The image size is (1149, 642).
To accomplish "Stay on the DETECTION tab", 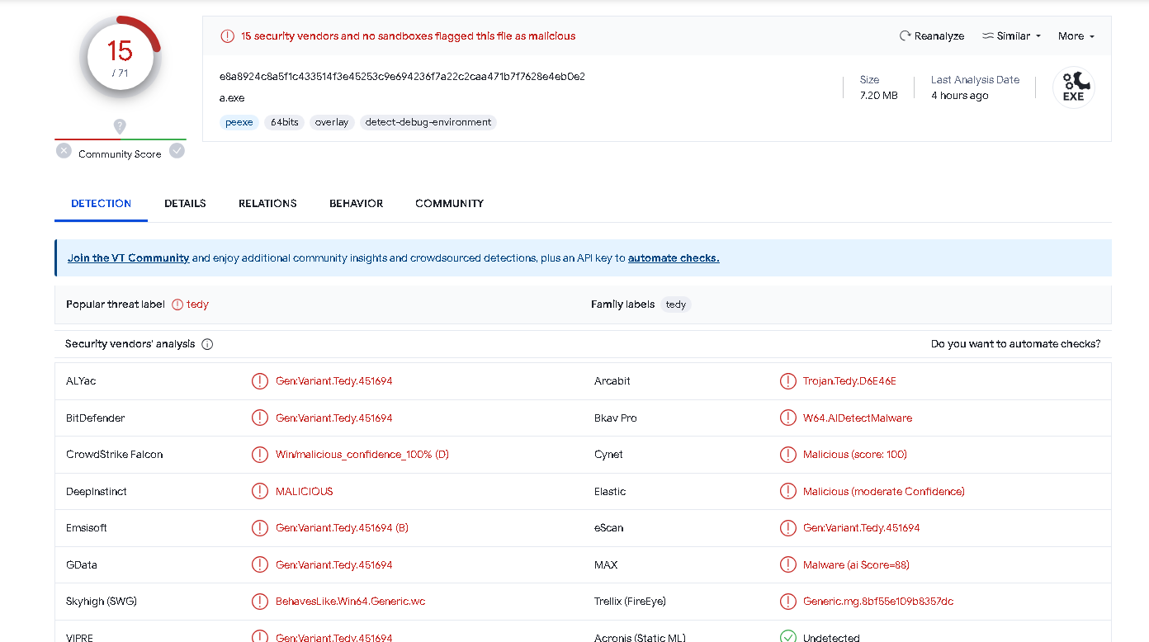I will 101,204.
